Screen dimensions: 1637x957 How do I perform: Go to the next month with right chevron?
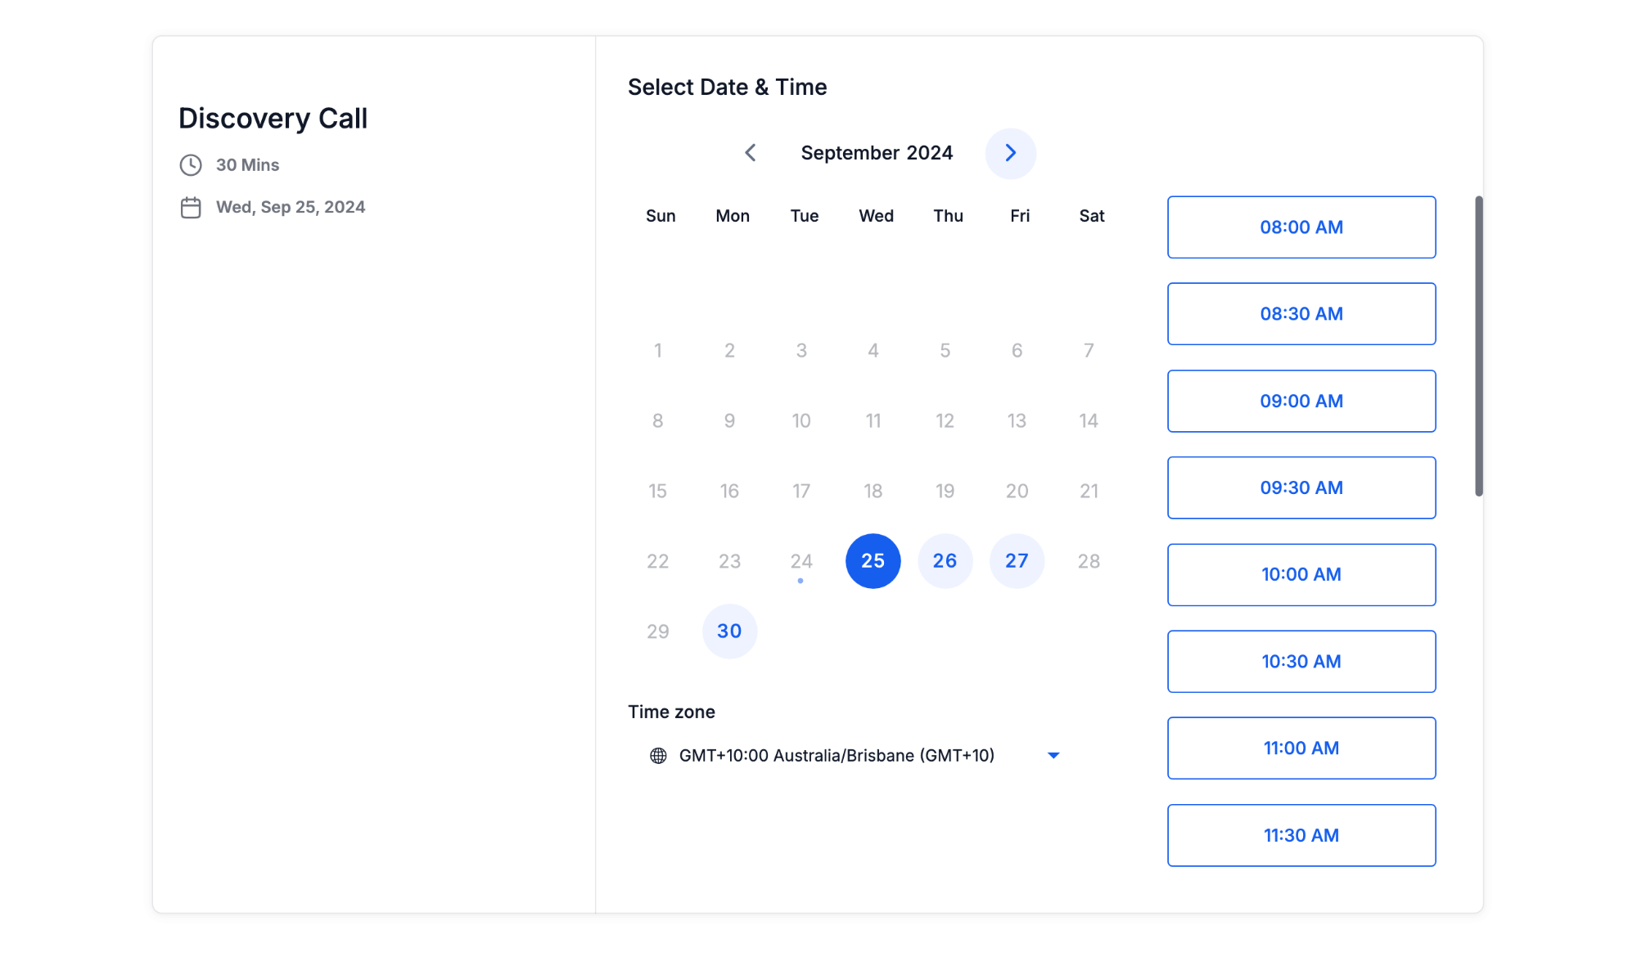point(1010,153)
